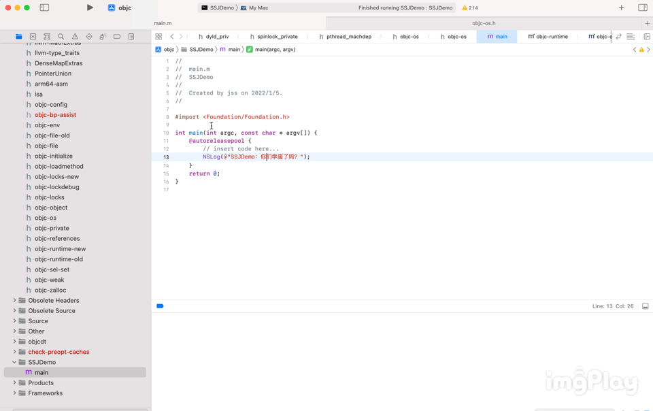Open the Report navigator
Image resolution: width=653 pixels, height=411 pixels.
131,37
